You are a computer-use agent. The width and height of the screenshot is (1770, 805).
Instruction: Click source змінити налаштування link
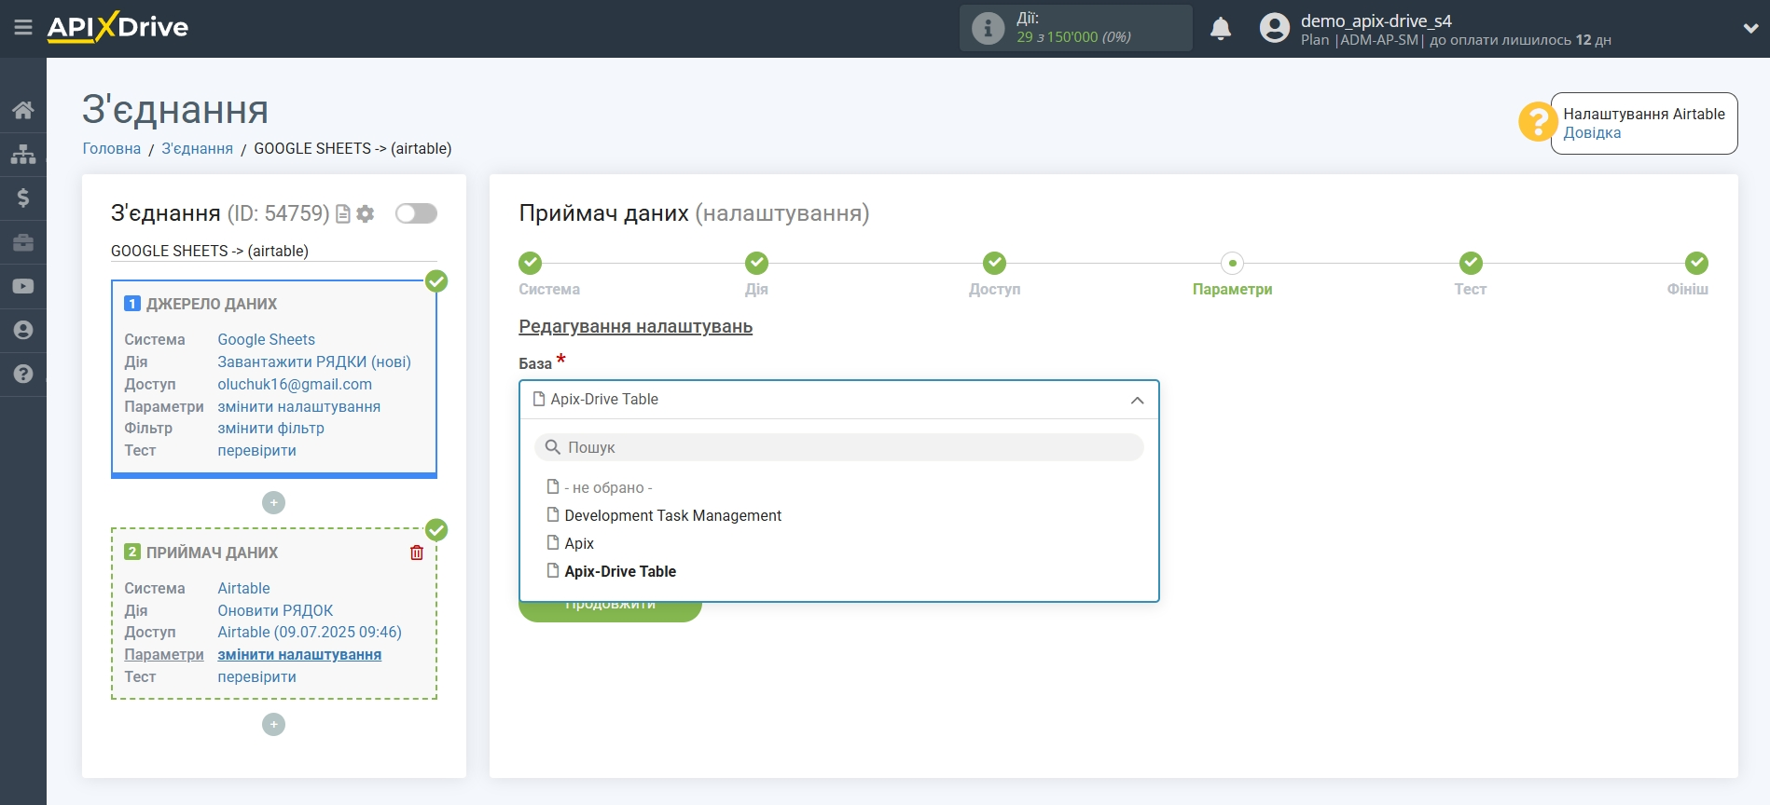298,406
